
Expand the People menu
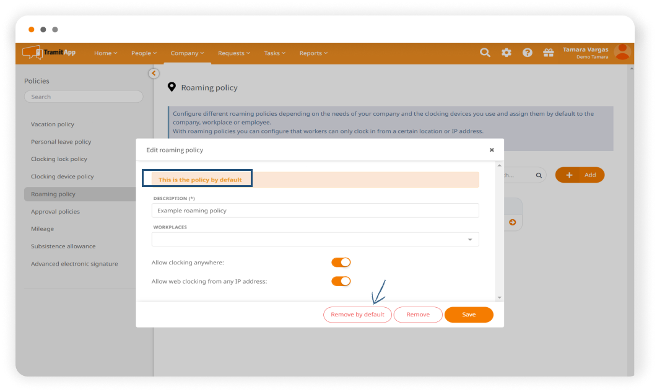pyautogui.click(x=144, y=53)
